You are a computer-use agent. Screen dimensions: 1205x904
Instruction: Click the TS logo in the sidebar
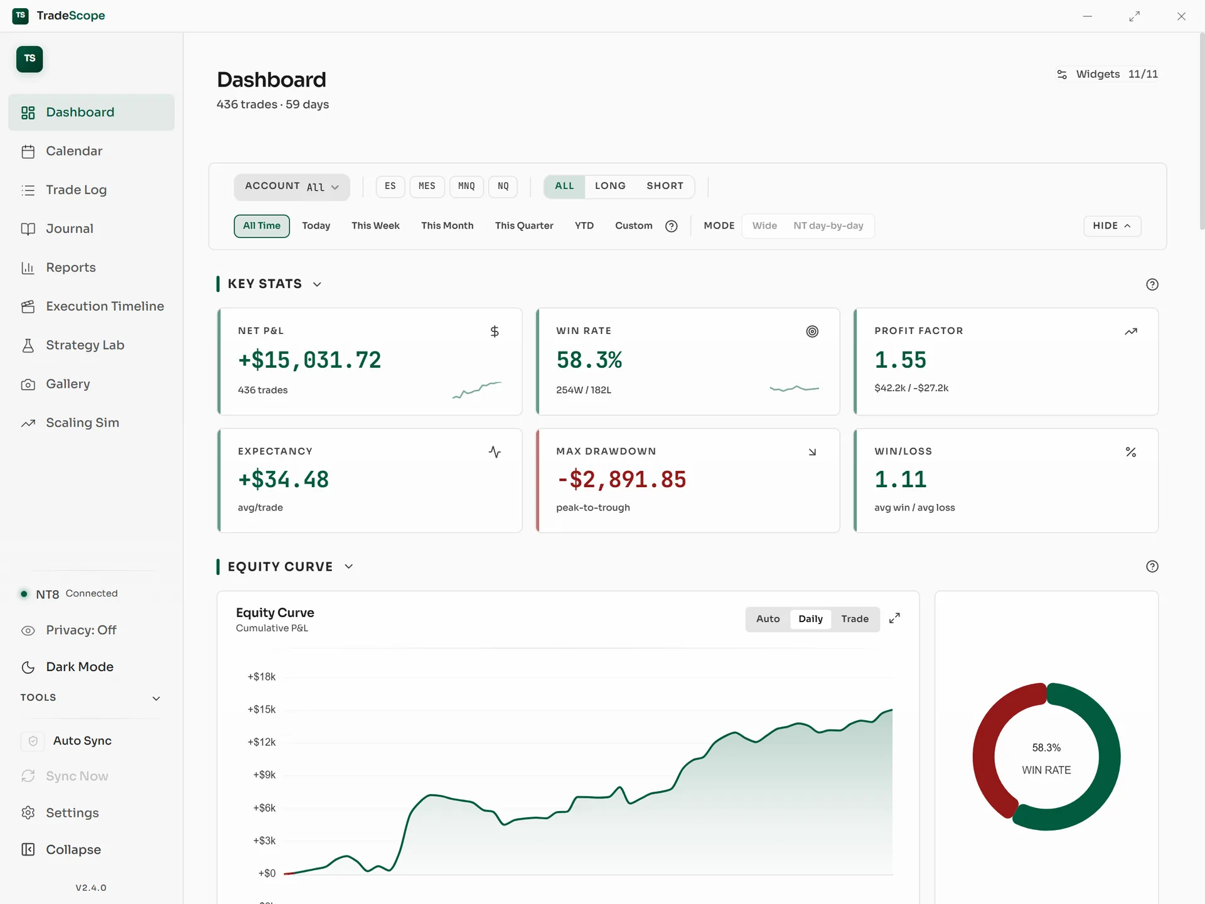coord(29,59)
